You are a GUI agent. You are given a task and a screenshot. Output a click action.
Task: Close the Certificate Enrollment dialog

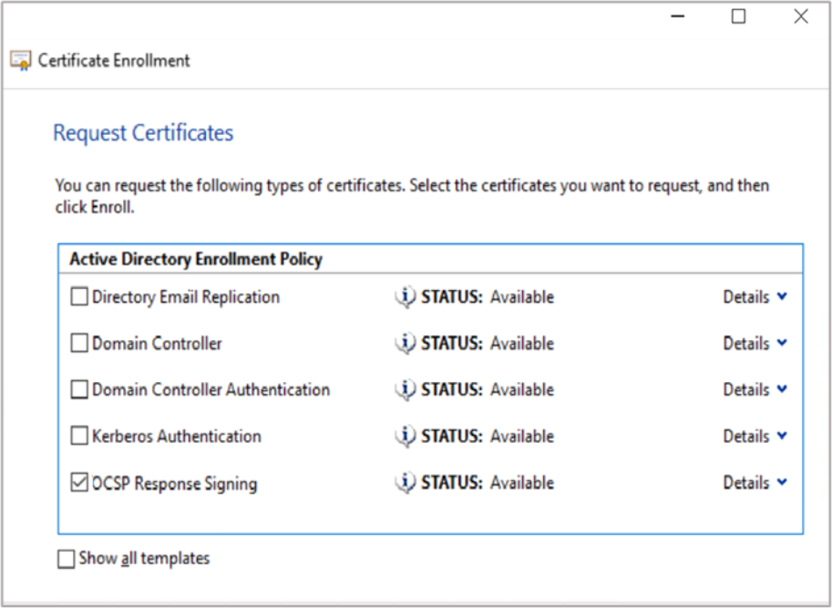[800, 16]
